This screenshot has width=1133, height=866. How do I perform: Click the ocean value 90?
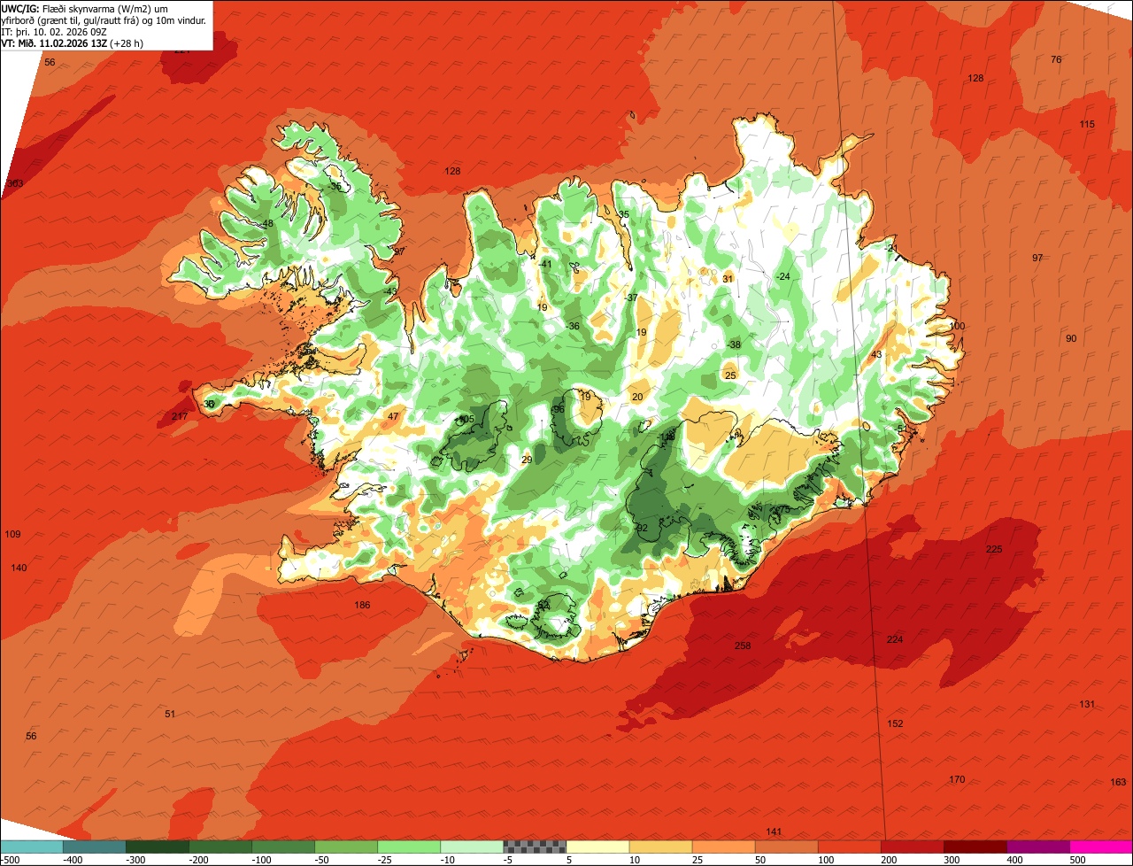tap(1071, 339)
